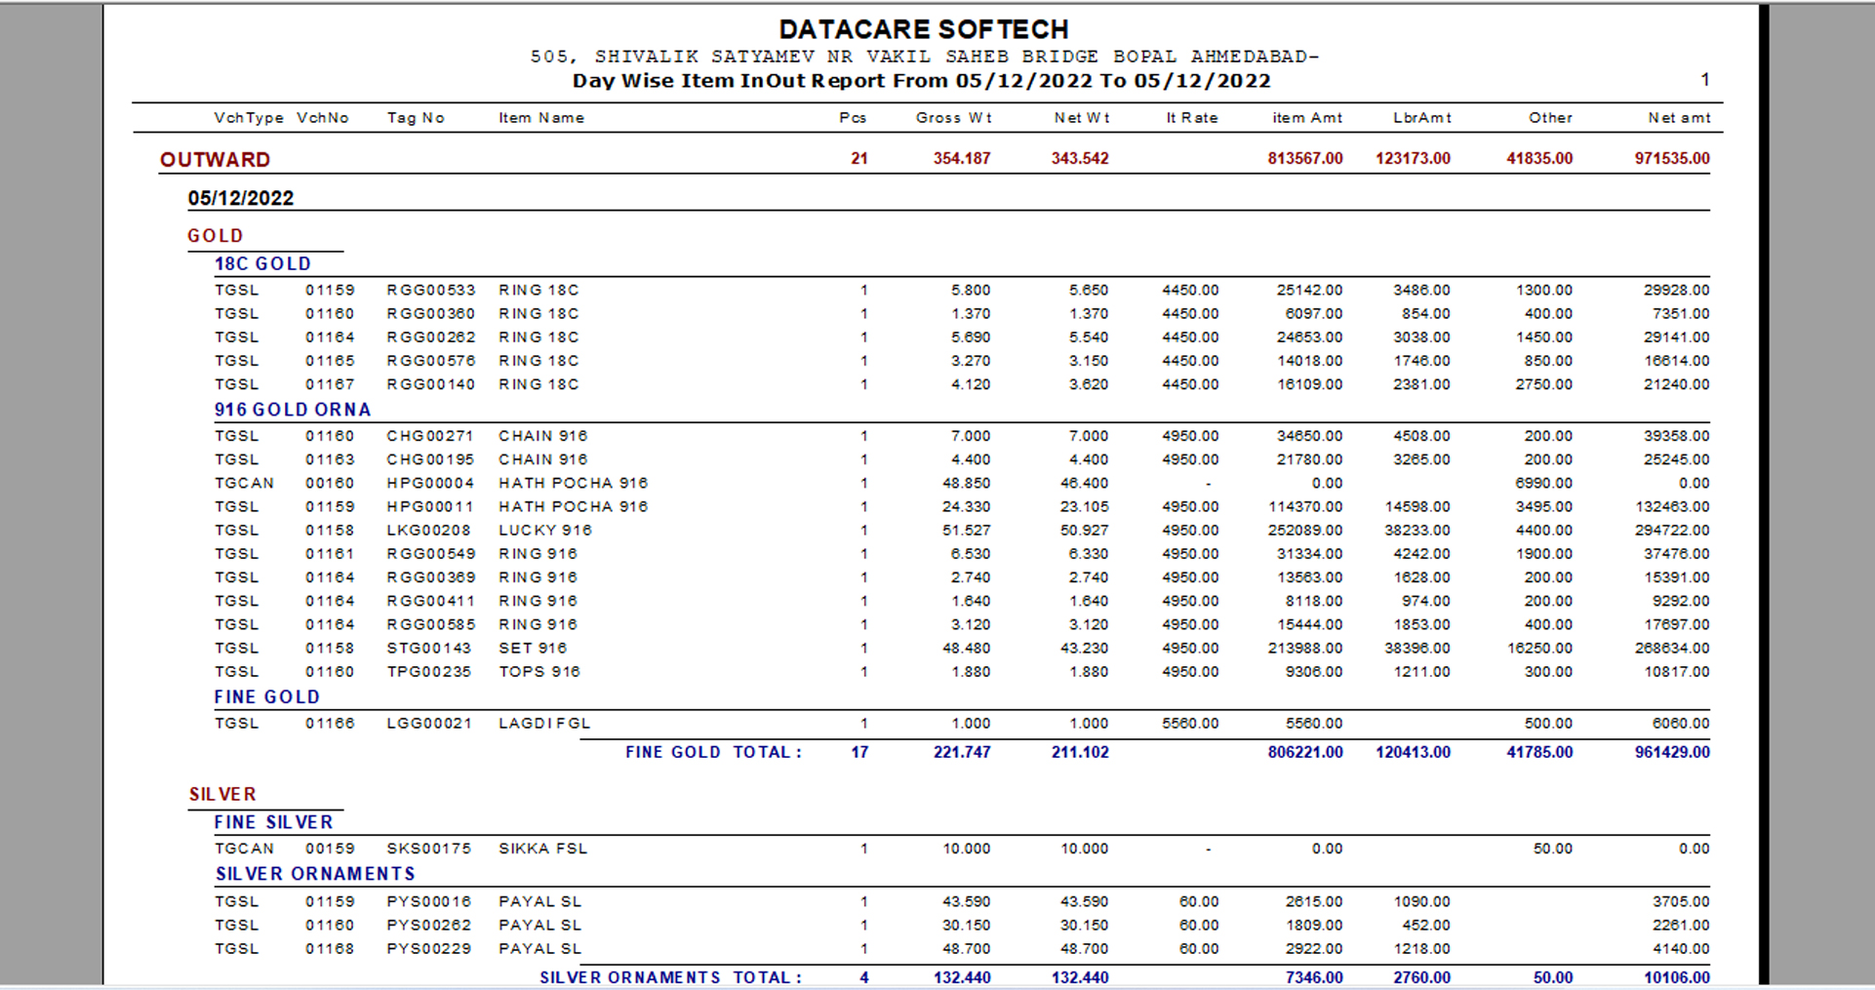
Task: Click tag number RGG00549
Action: click(x=431, y=553)
